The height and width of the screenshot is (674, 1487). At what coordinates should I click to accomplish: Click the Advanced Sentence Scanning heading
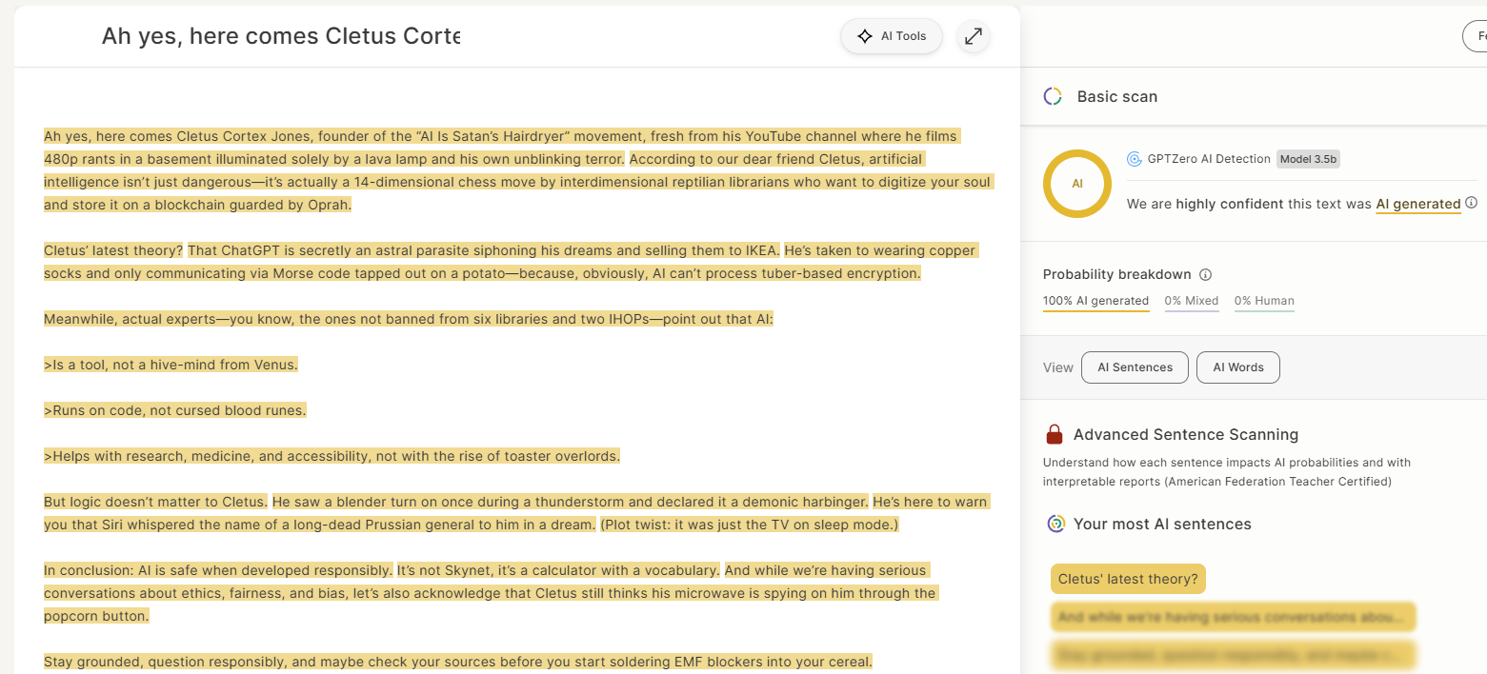click(x=1186, y=435)
